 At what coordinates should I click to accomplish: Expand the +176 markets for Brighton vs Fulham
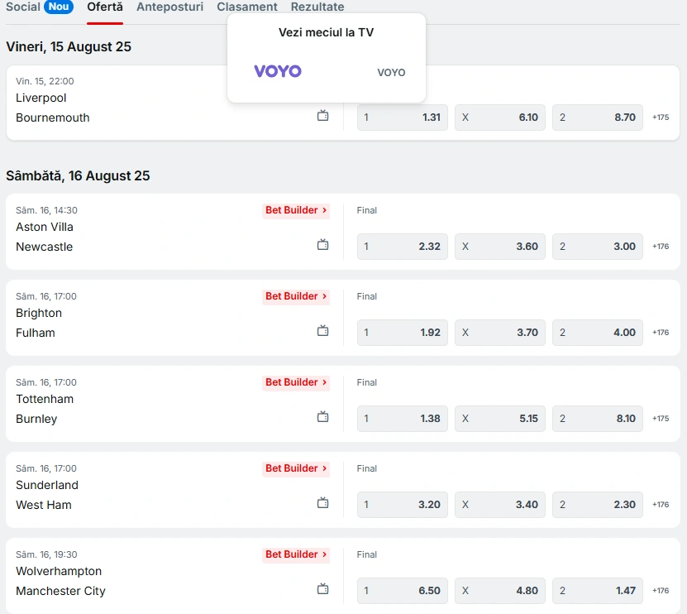pyautogui.click(x=661, y=333)
